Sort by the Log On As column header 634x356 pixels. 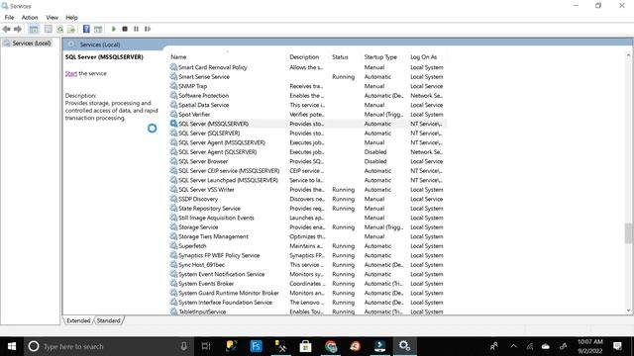(423, 57)
